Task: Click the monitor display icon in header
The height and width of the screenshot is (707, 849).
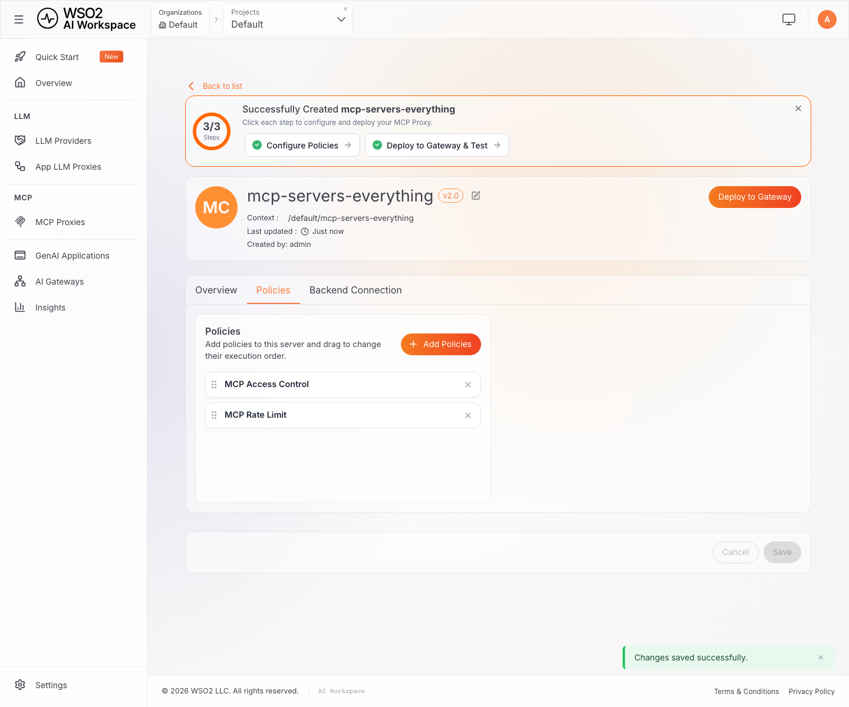Action: pos(789,19)
